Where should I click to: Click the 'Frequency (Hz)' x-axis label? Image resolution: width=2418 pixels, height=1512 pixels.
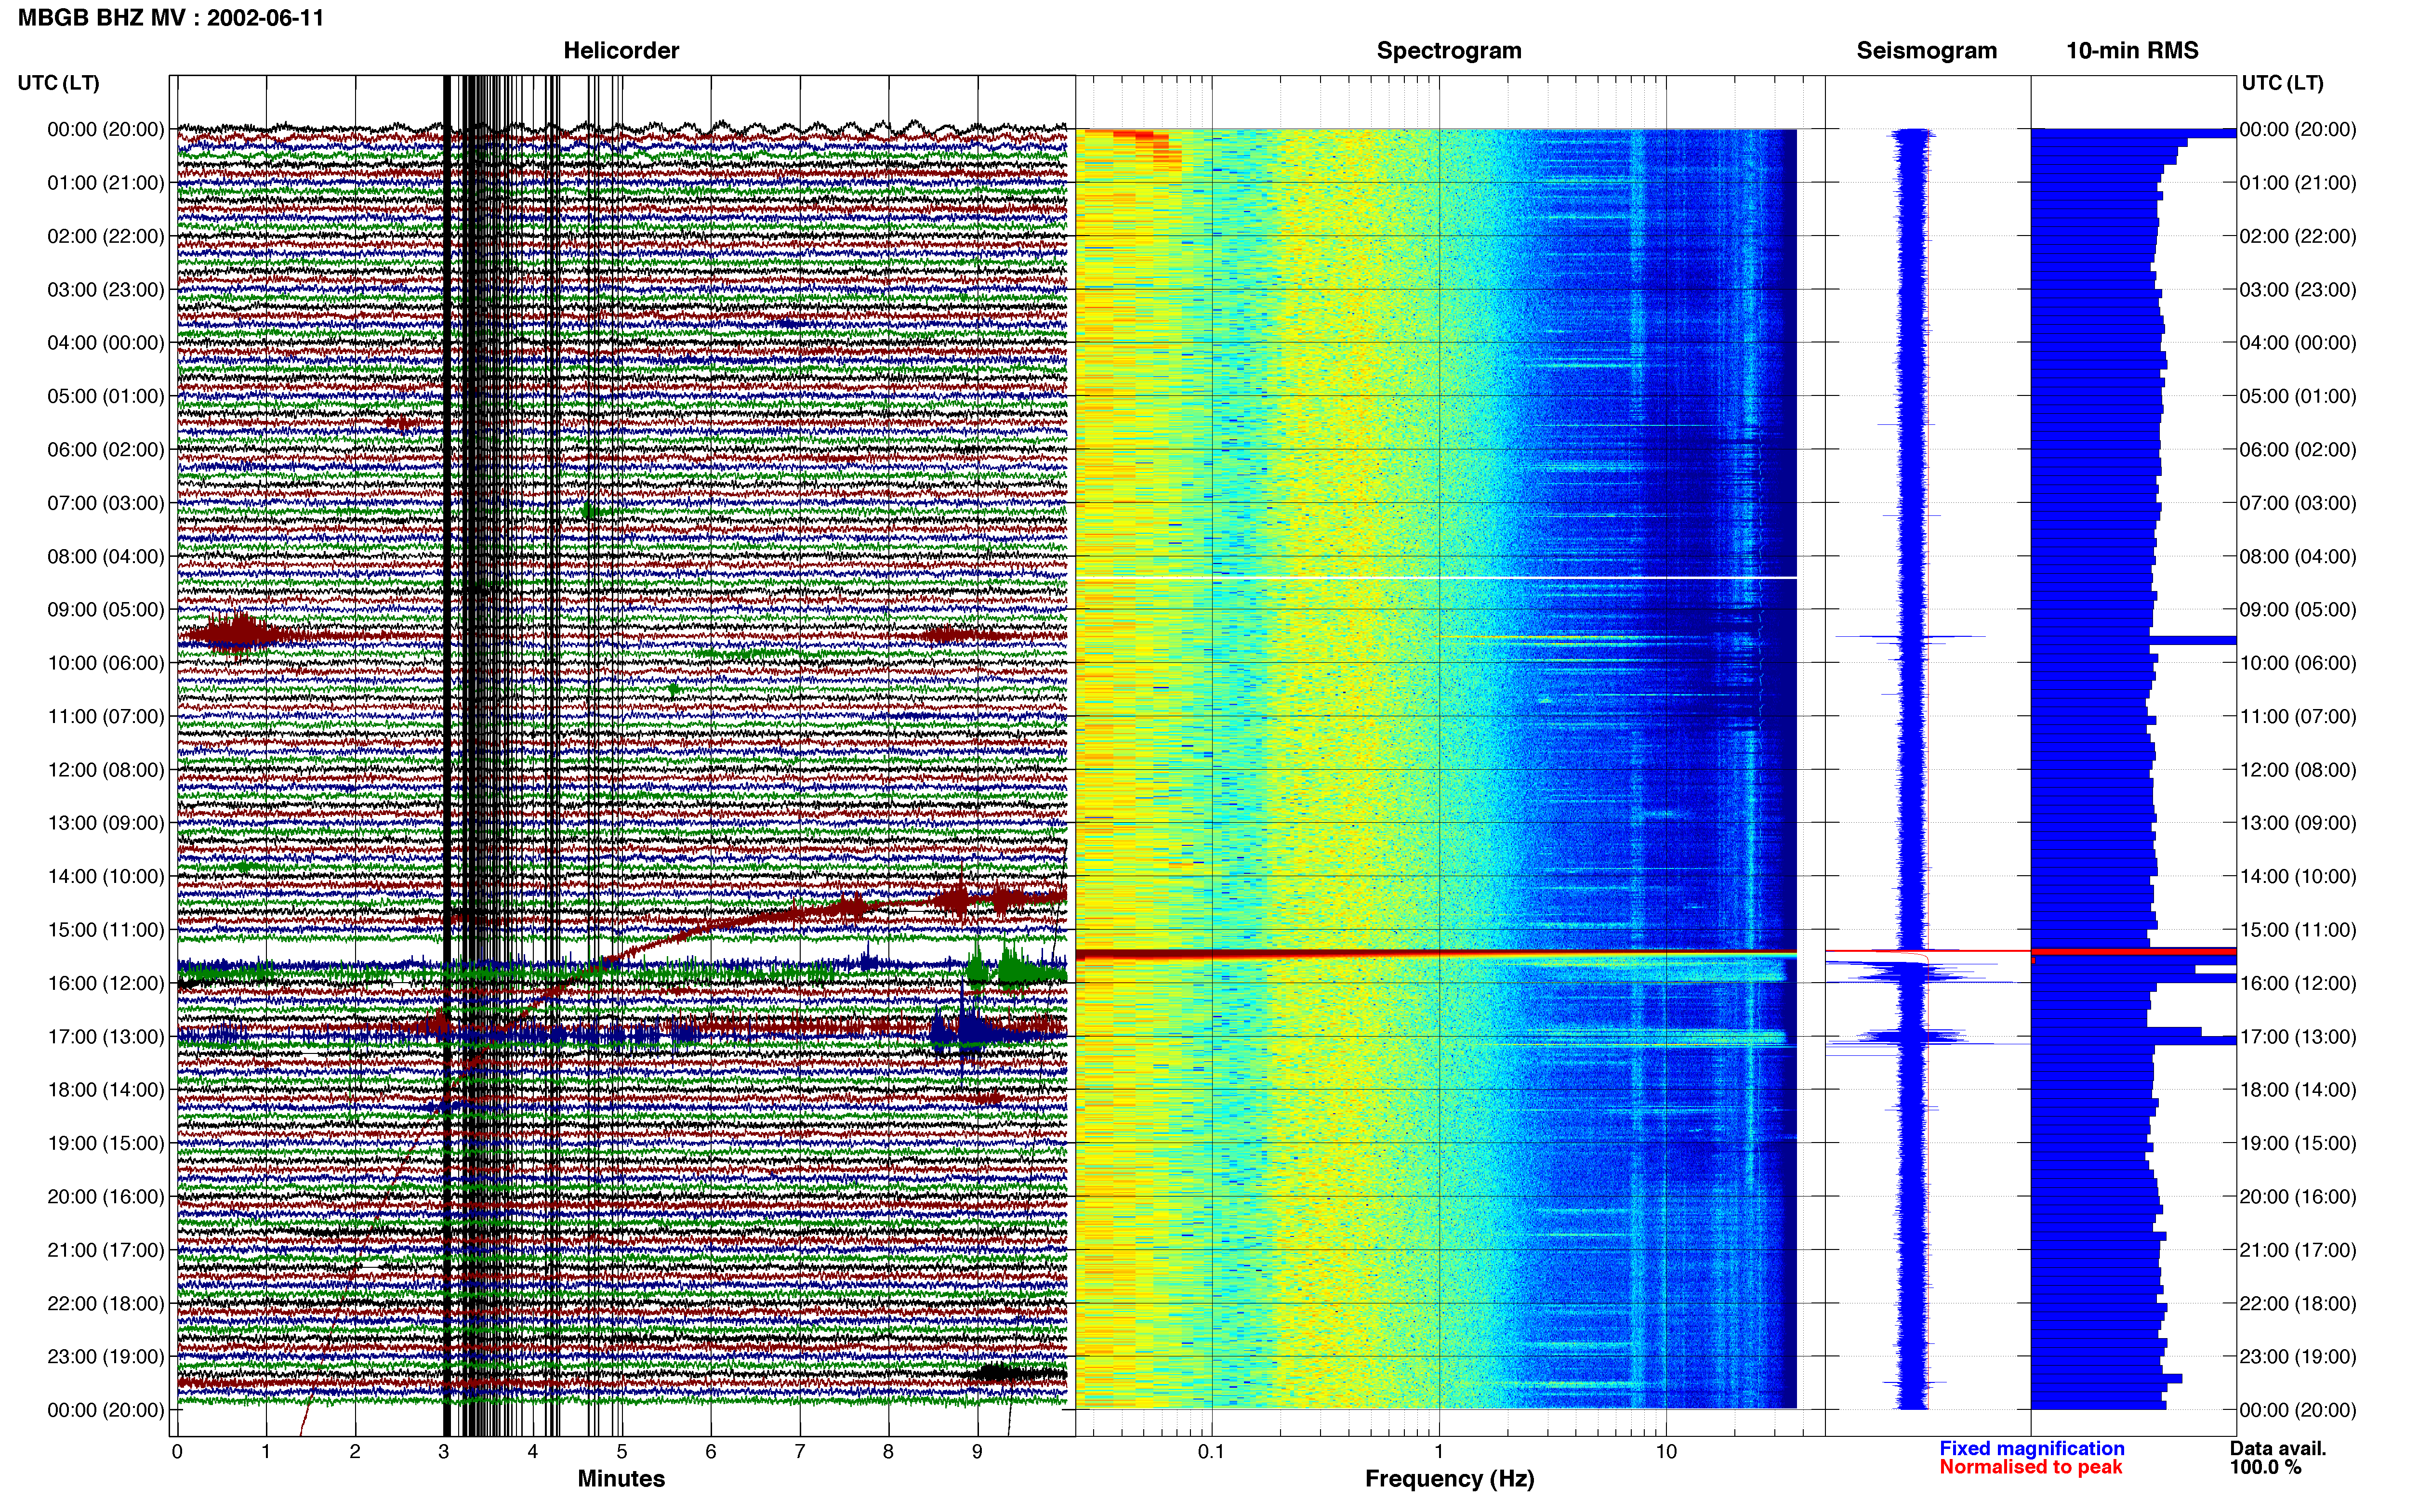[1449, 1478]
